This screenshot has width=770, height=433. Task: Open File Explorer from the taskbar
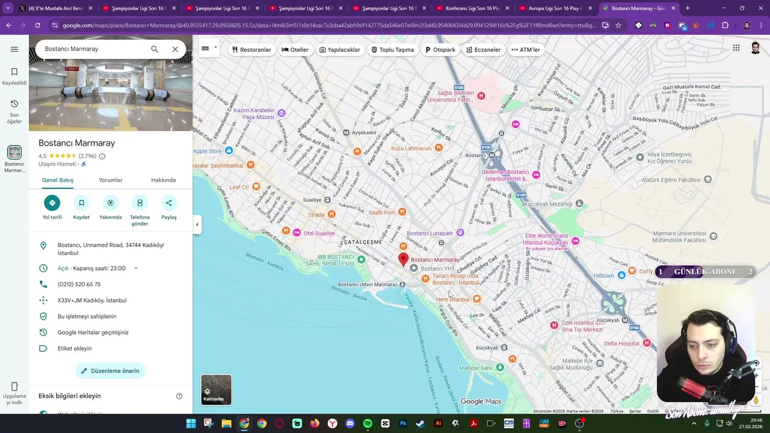(x=226, y=423)
